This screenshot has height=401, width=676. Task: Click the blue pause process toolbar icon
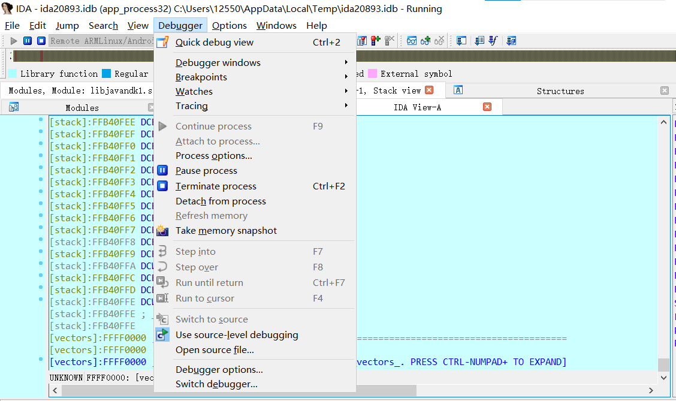(x=28, y=41)
